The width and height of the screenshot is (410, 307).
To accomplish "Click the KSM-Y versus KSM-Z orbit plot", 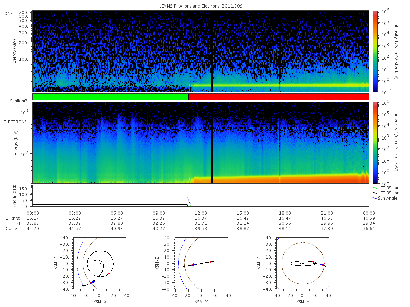I will click(303, 263).
